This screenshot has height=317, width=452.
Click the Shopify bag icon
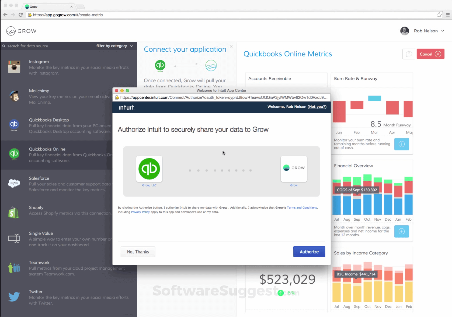[13, 212]
